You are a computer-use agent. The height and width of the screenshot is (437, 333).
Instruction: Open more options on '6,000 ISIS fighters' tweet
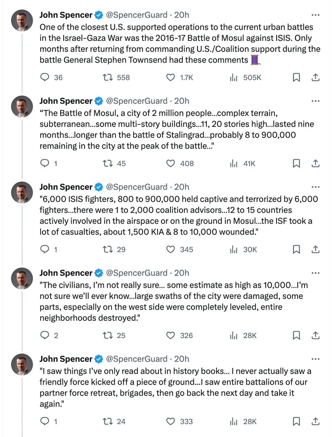click(316, 187)
